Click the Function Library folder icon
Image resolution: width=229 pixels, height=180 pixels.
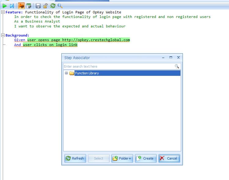pyautogui.click(x=71, y=73)
